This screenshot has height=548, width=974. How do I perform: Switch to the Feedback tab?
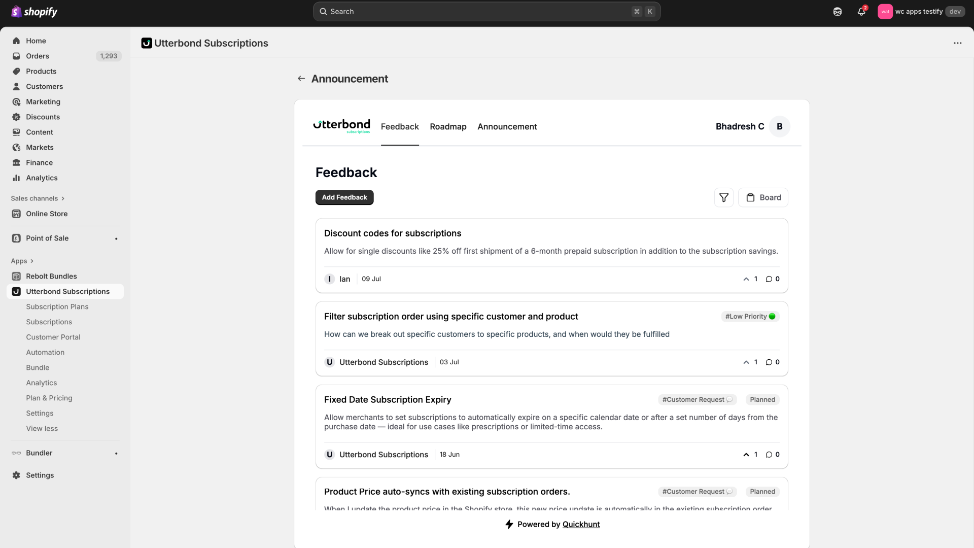pyautogui.click(x=400, y=126)
